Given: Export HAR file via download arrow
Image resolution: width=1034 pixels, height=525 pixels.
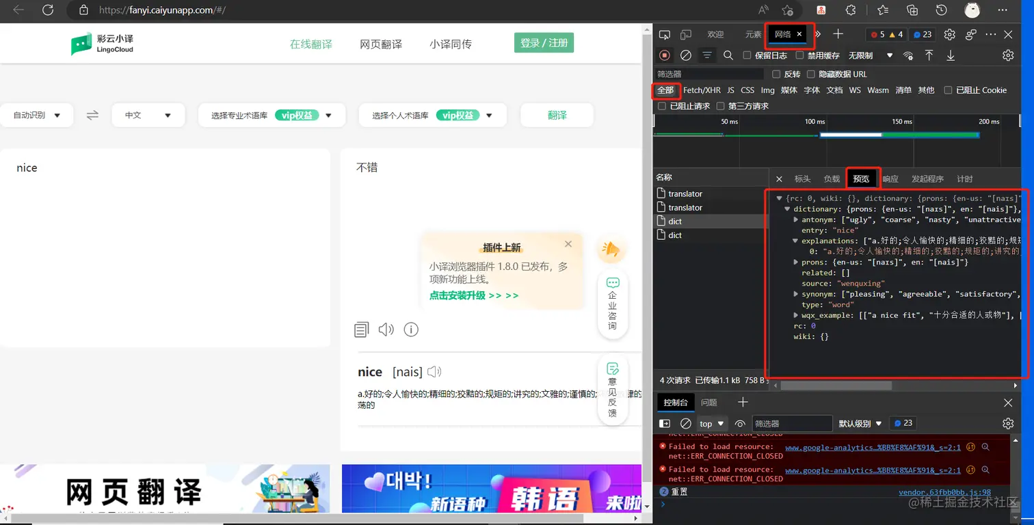Looking at the screenshot, I should click(x=951, y=55).
